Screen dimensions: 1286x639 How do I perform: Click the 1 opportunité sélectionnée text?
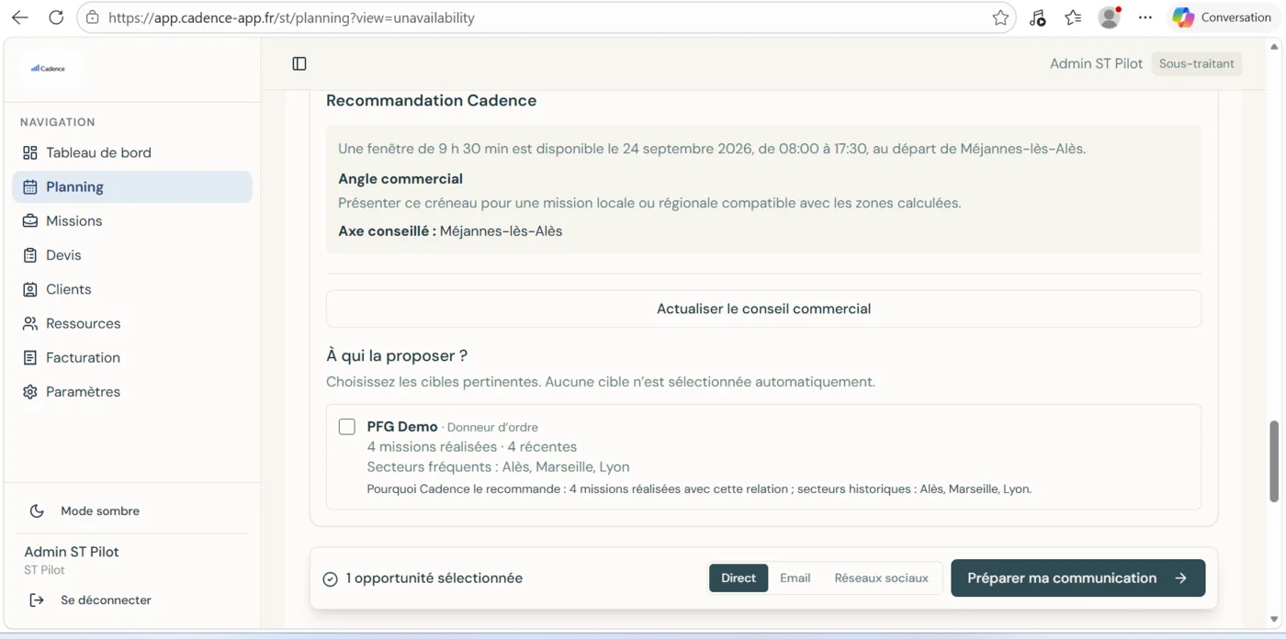[434, 578]
